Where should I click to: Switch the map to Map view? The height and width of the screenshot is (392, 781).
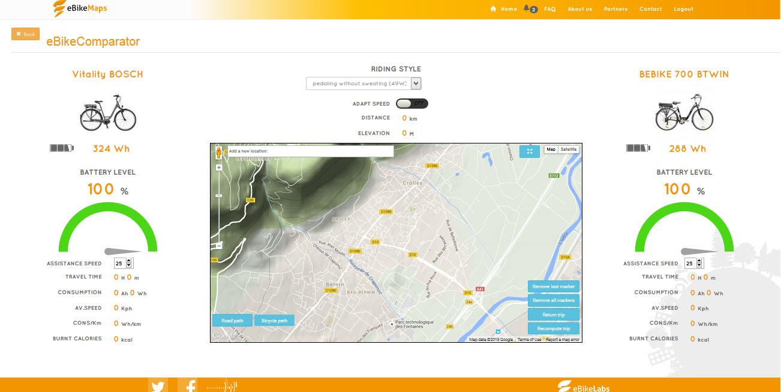[x=551, y=149]
